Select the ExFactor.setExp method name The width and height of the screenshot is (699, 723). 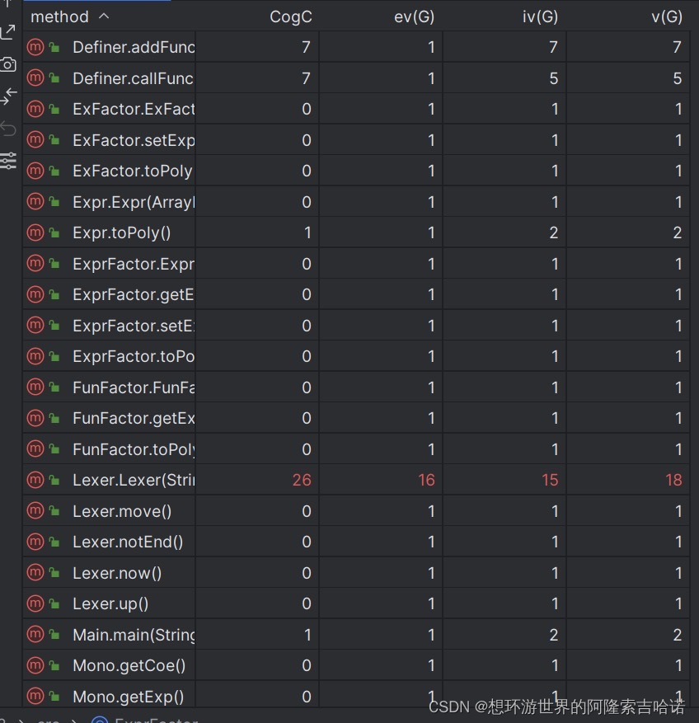(134, 140)
